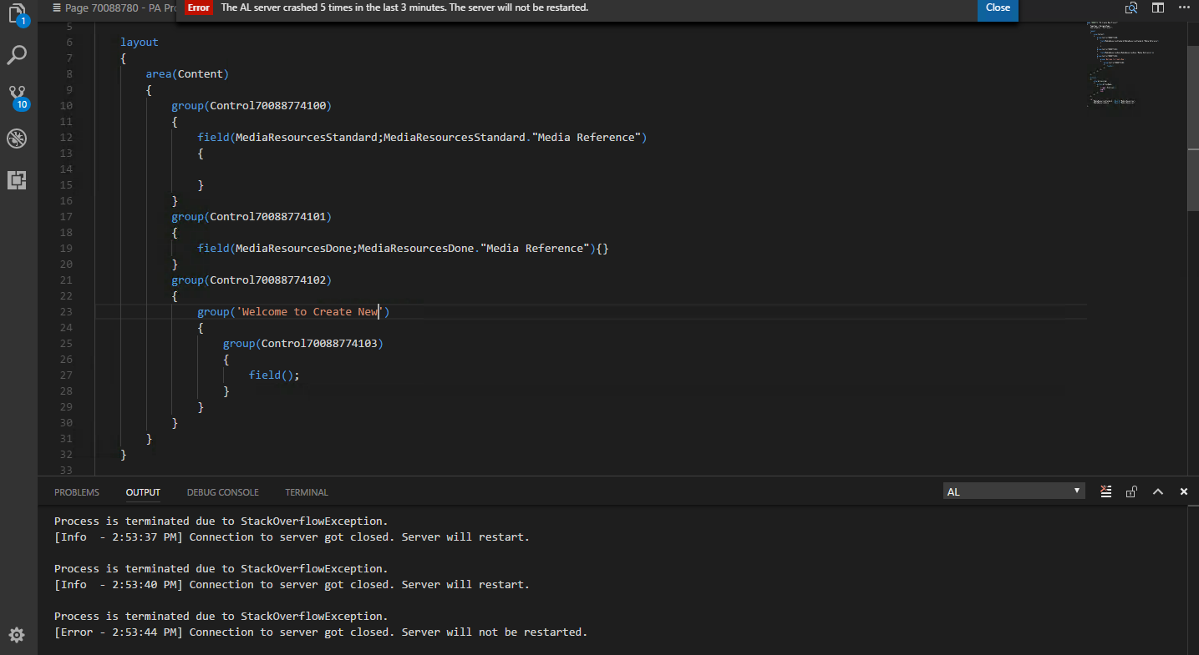Split the editor with the split icon
The image size is (1199, 655).
1158,8
